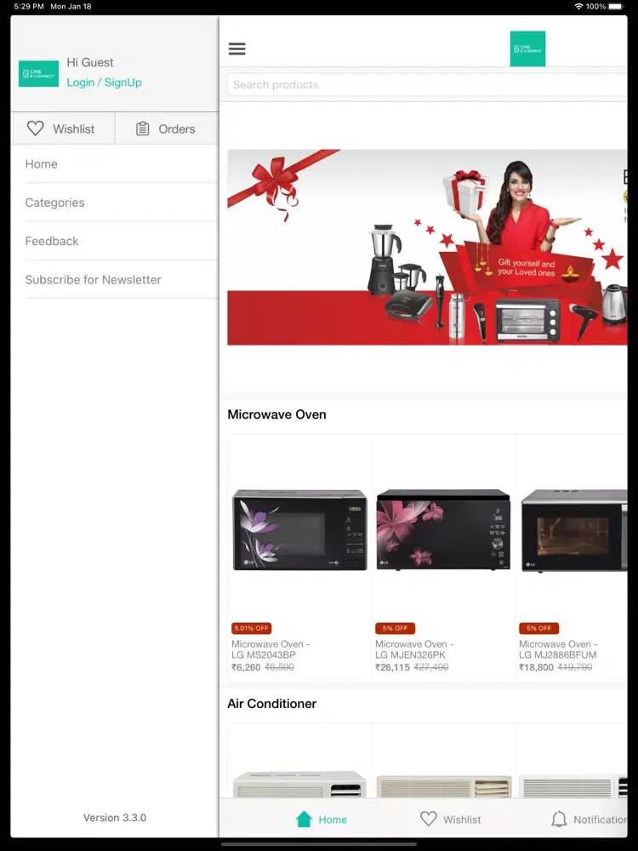Screen dimensions: 638x851
Task: Select Home in the side menu
Action: coord(122,164)
